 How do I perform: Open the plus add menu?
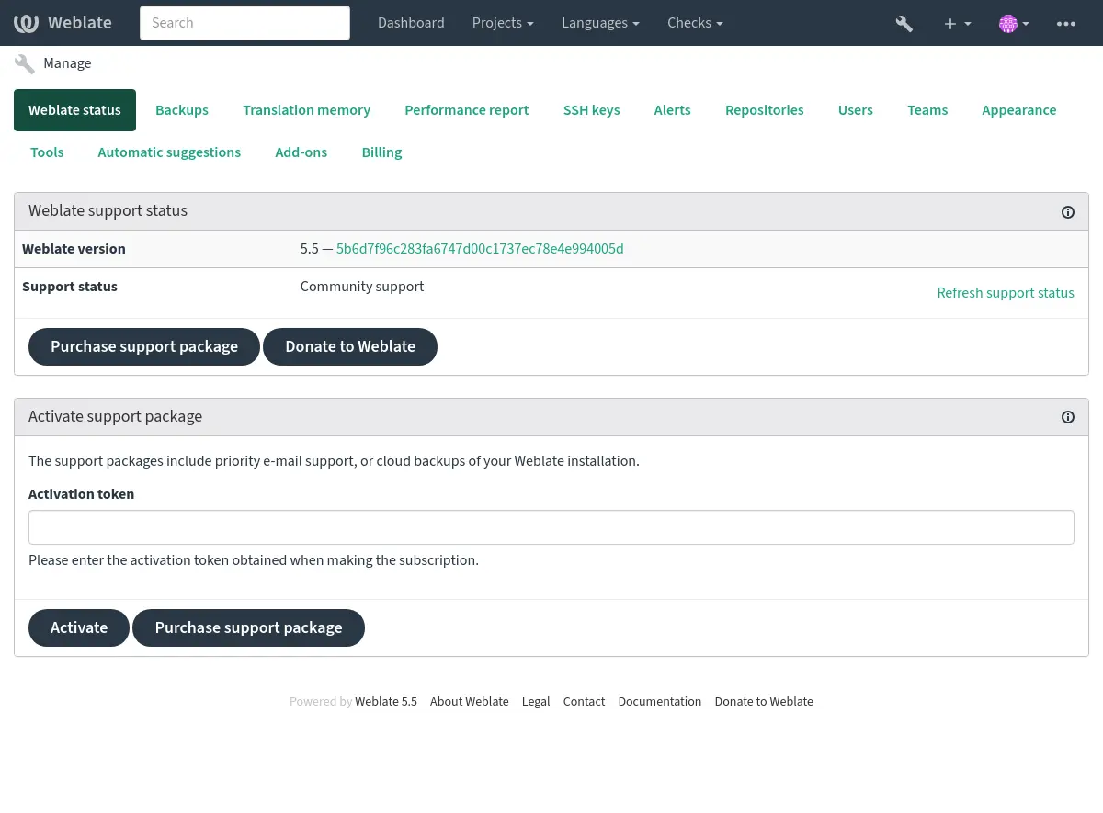(957, 24)
